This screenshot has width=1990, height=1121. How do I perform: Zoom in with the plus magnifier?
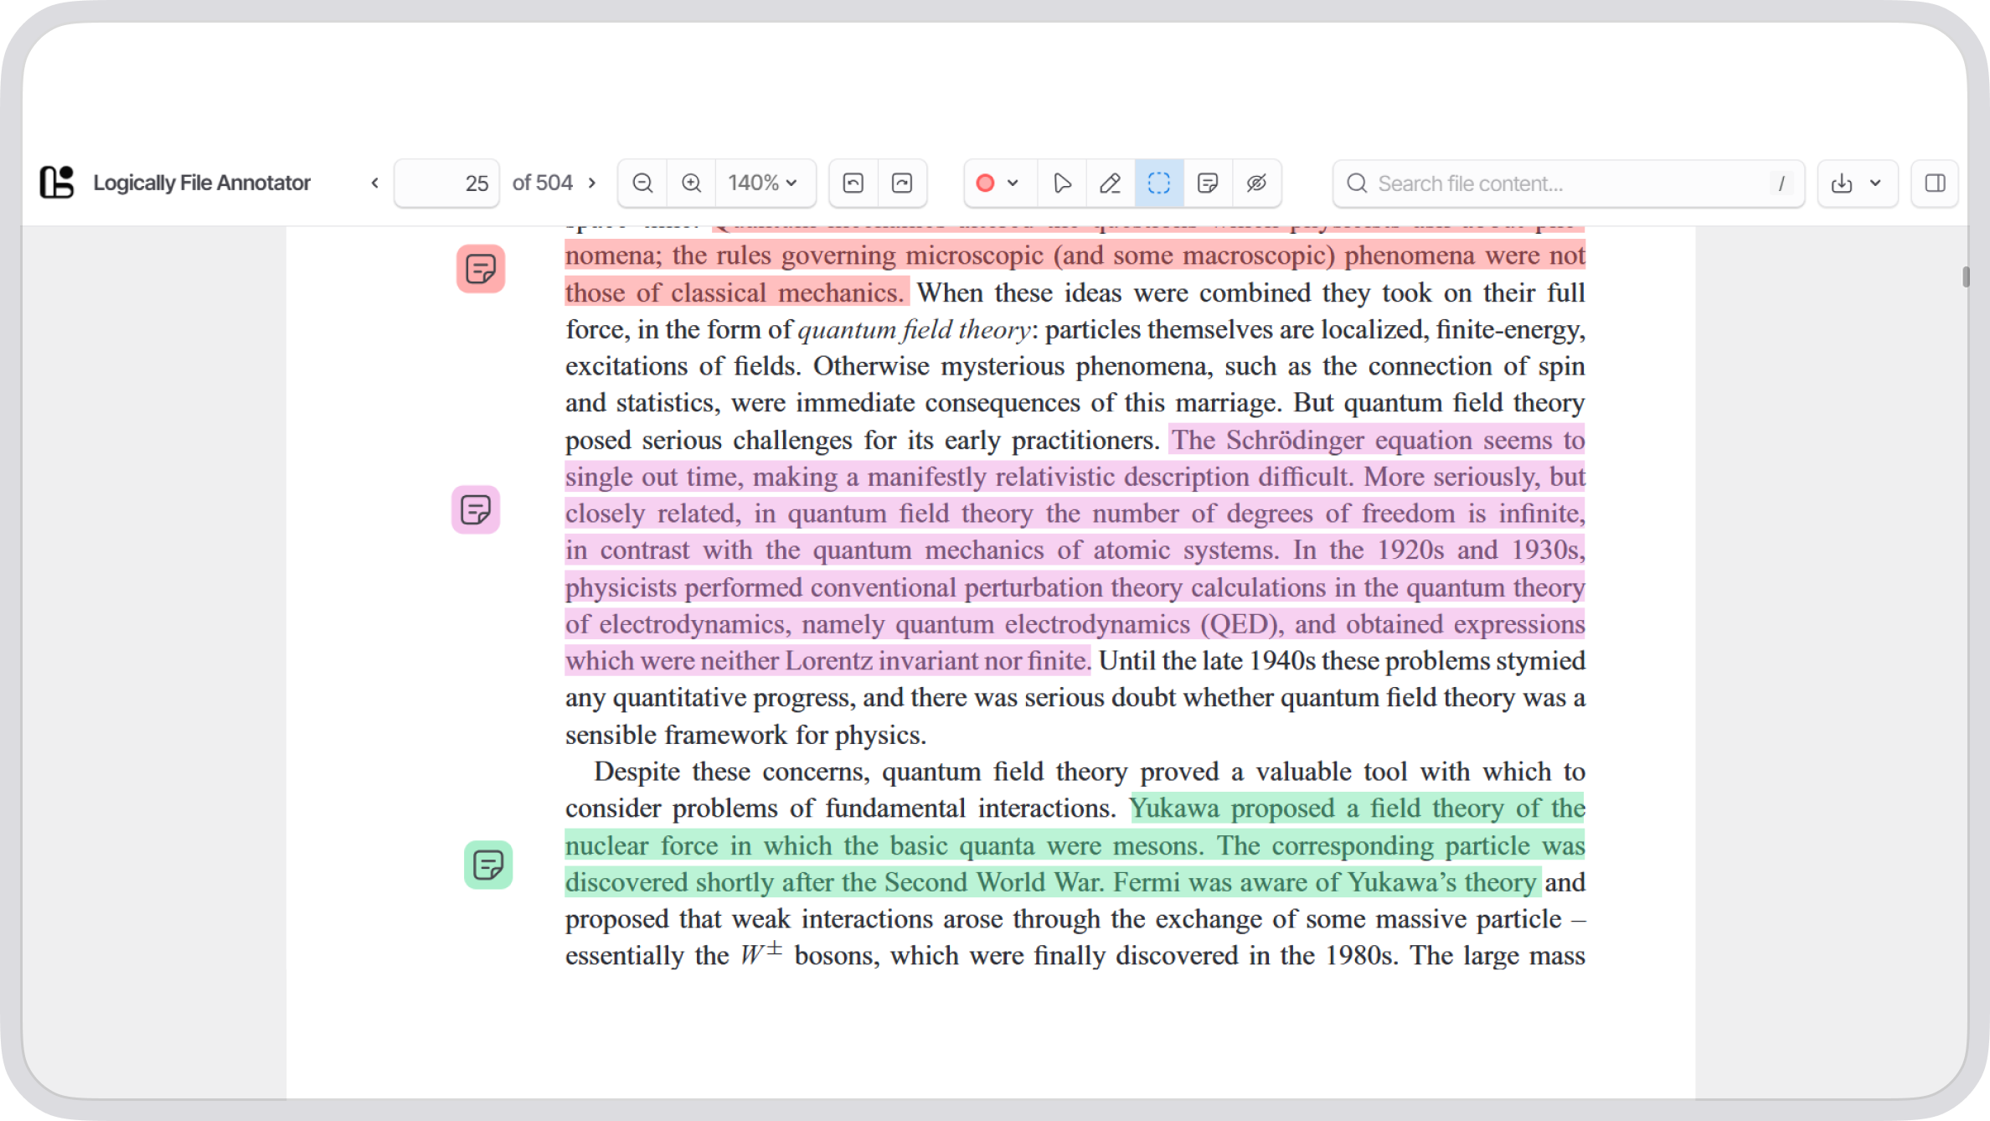click(x=691, y=183)
